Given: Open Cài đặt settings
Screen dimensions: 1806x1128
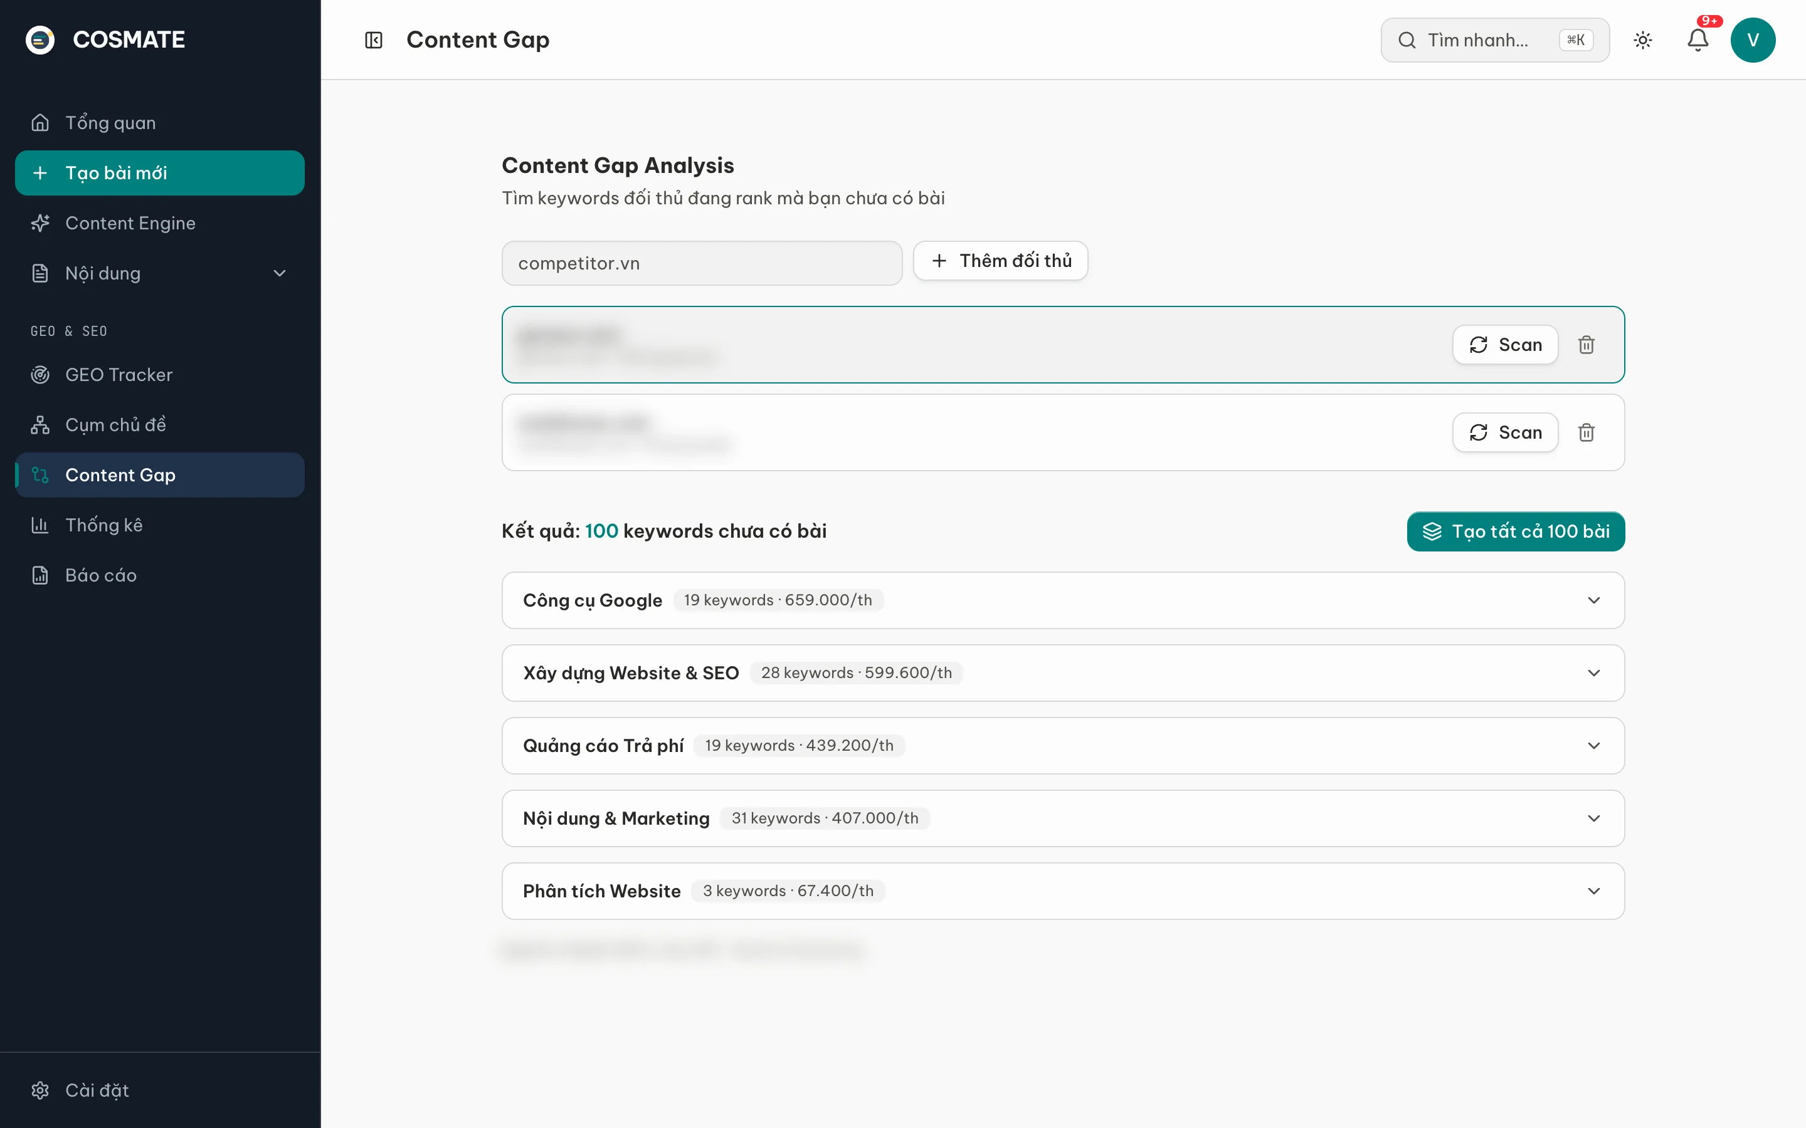Looking at the screenshot, I should [160, 1090].
